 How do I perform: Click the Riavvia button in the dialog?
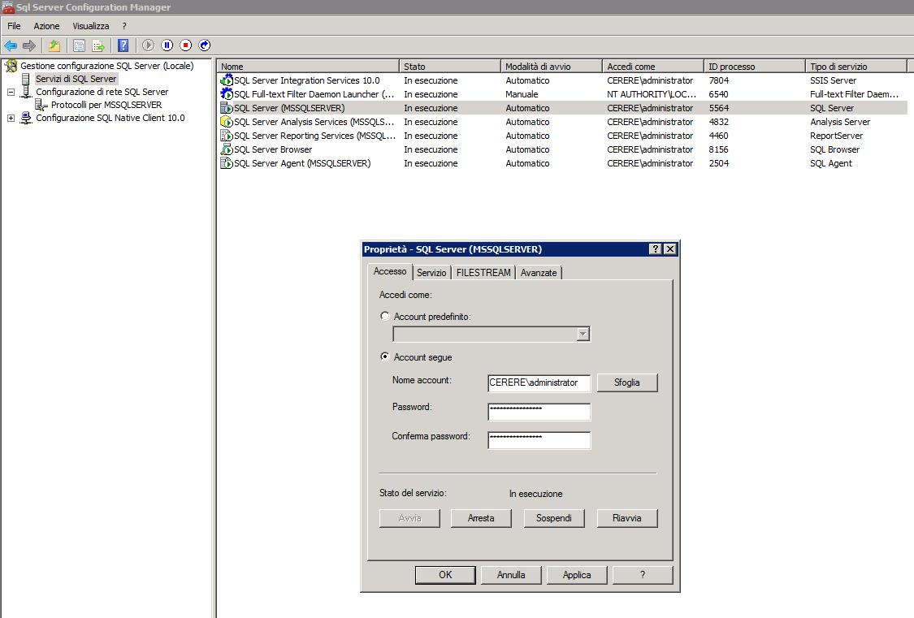point(627,518)
